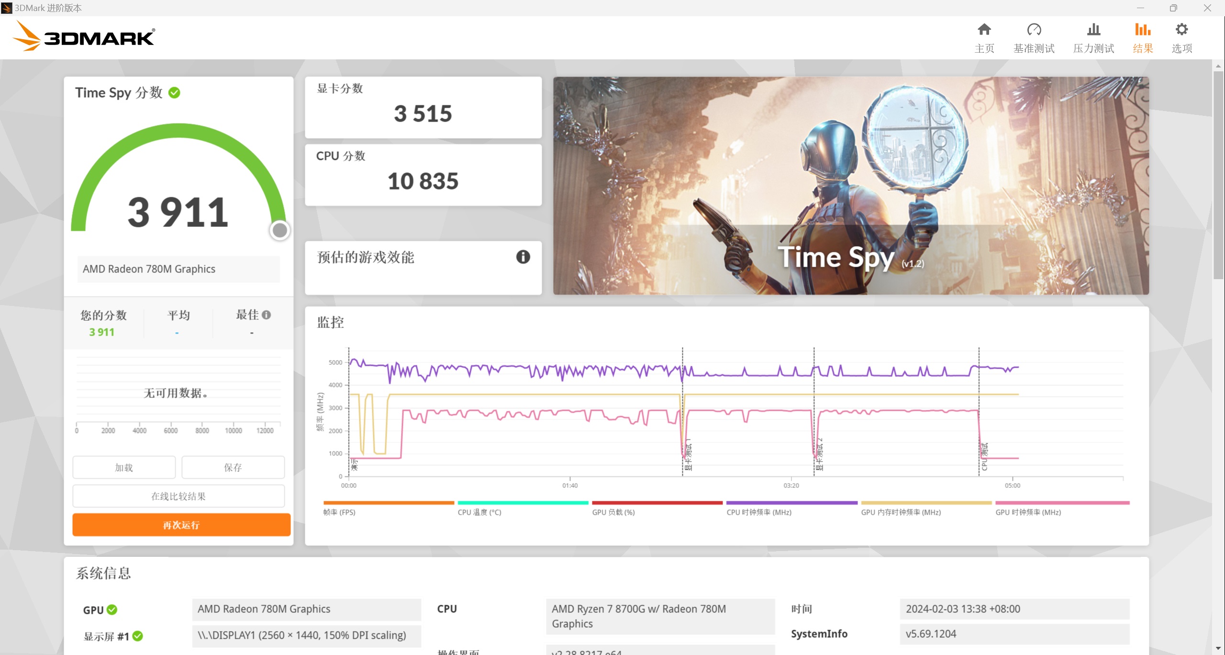
Task: Click the scrollbar up arrow
Action: (x=1218, y=66)
